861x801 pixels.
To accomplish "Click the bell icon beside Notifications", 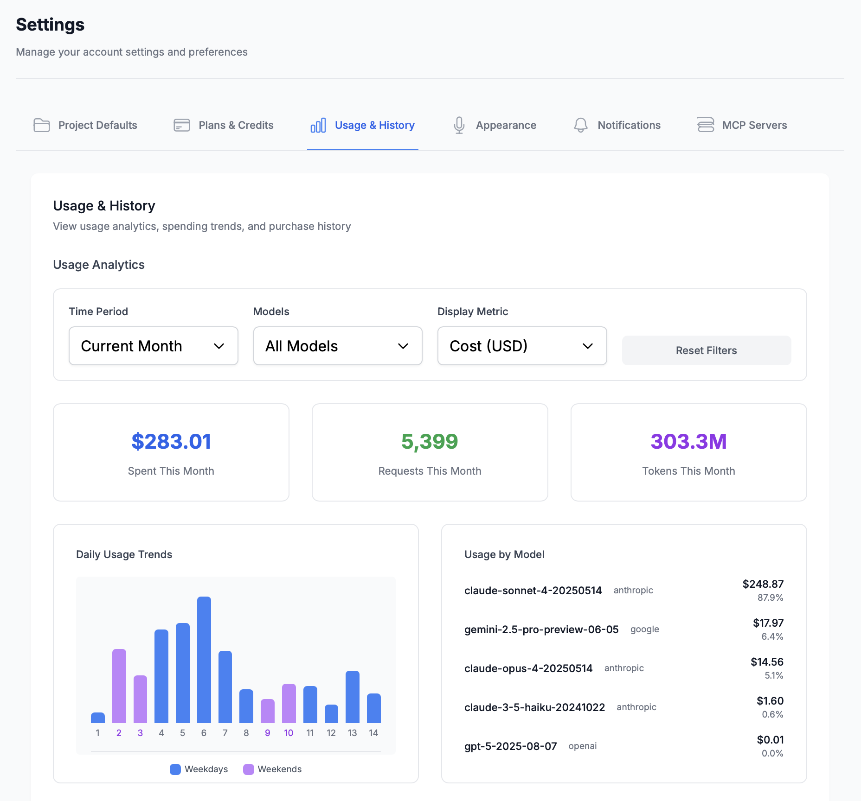I will point(580,125).
